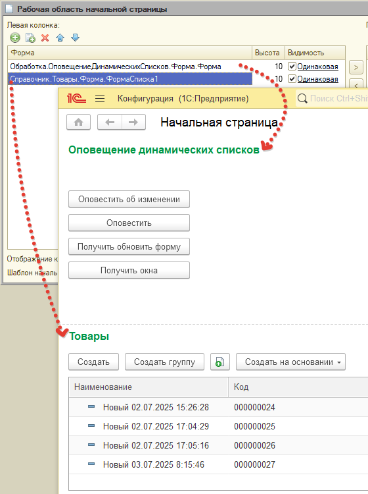Click the Оповещение динамических списков heading
The height and width of the screenshot is (494, 368).
164,150
